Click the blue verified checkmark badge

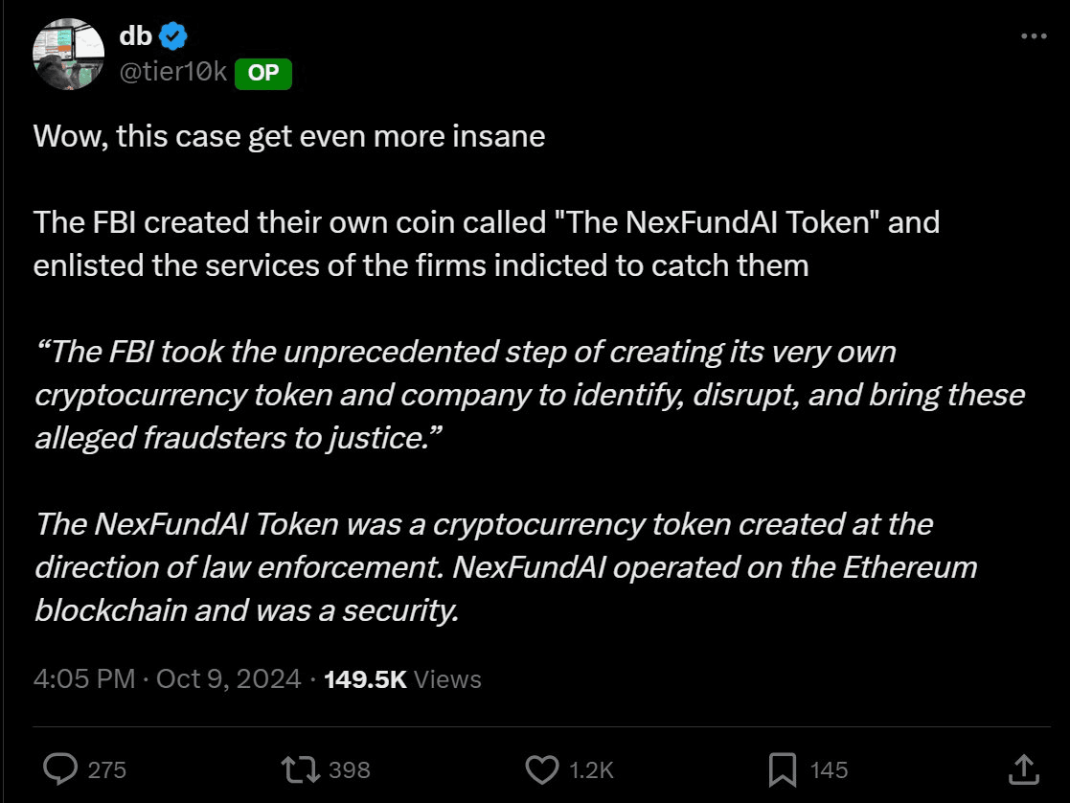[x=173, y=36]
